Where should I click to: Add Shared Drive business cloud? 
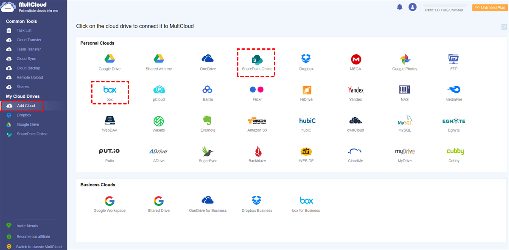pos(159,204)
